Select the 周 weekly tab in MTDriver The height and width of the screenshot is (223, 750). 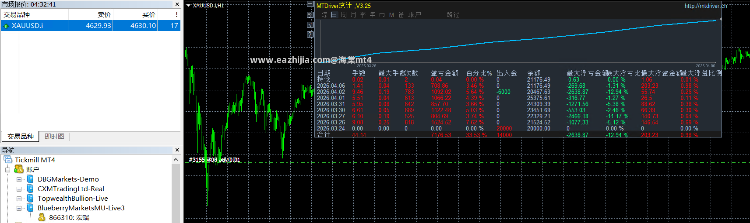(344, 15)
